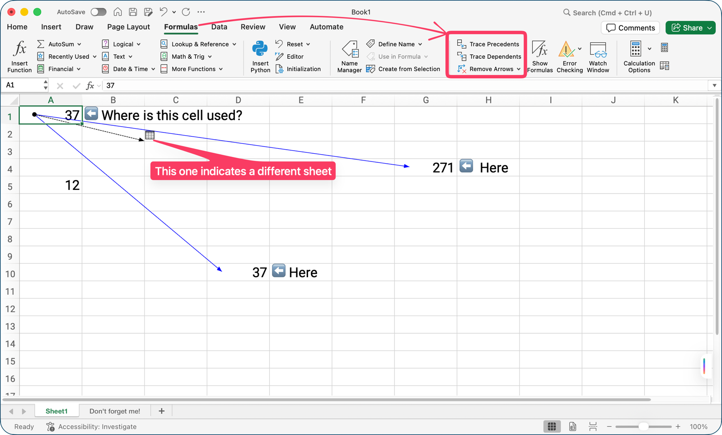
Task: Expand the Date & Time functions dropdown
Action: (x=153, y=69)
